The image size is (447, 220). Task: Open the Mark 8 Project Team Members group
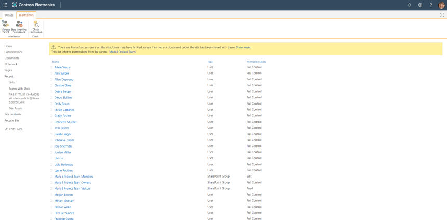(x=74, y=177)
